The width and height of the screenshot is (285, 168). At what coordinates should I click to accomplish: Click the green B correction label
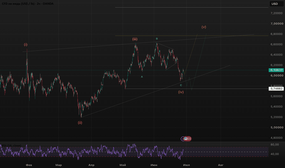point(157,39)
